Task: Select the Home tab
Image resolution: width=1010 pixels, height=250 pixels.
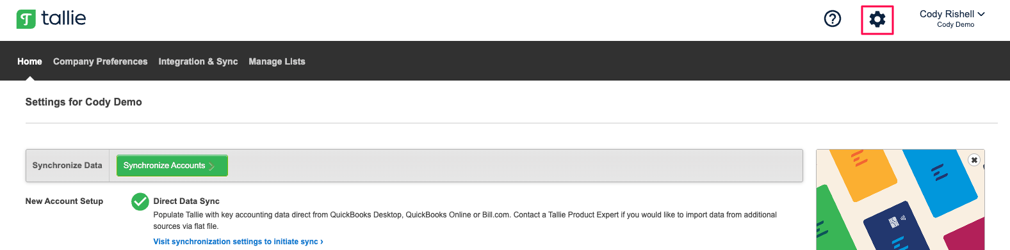Action: pos(29,61)
